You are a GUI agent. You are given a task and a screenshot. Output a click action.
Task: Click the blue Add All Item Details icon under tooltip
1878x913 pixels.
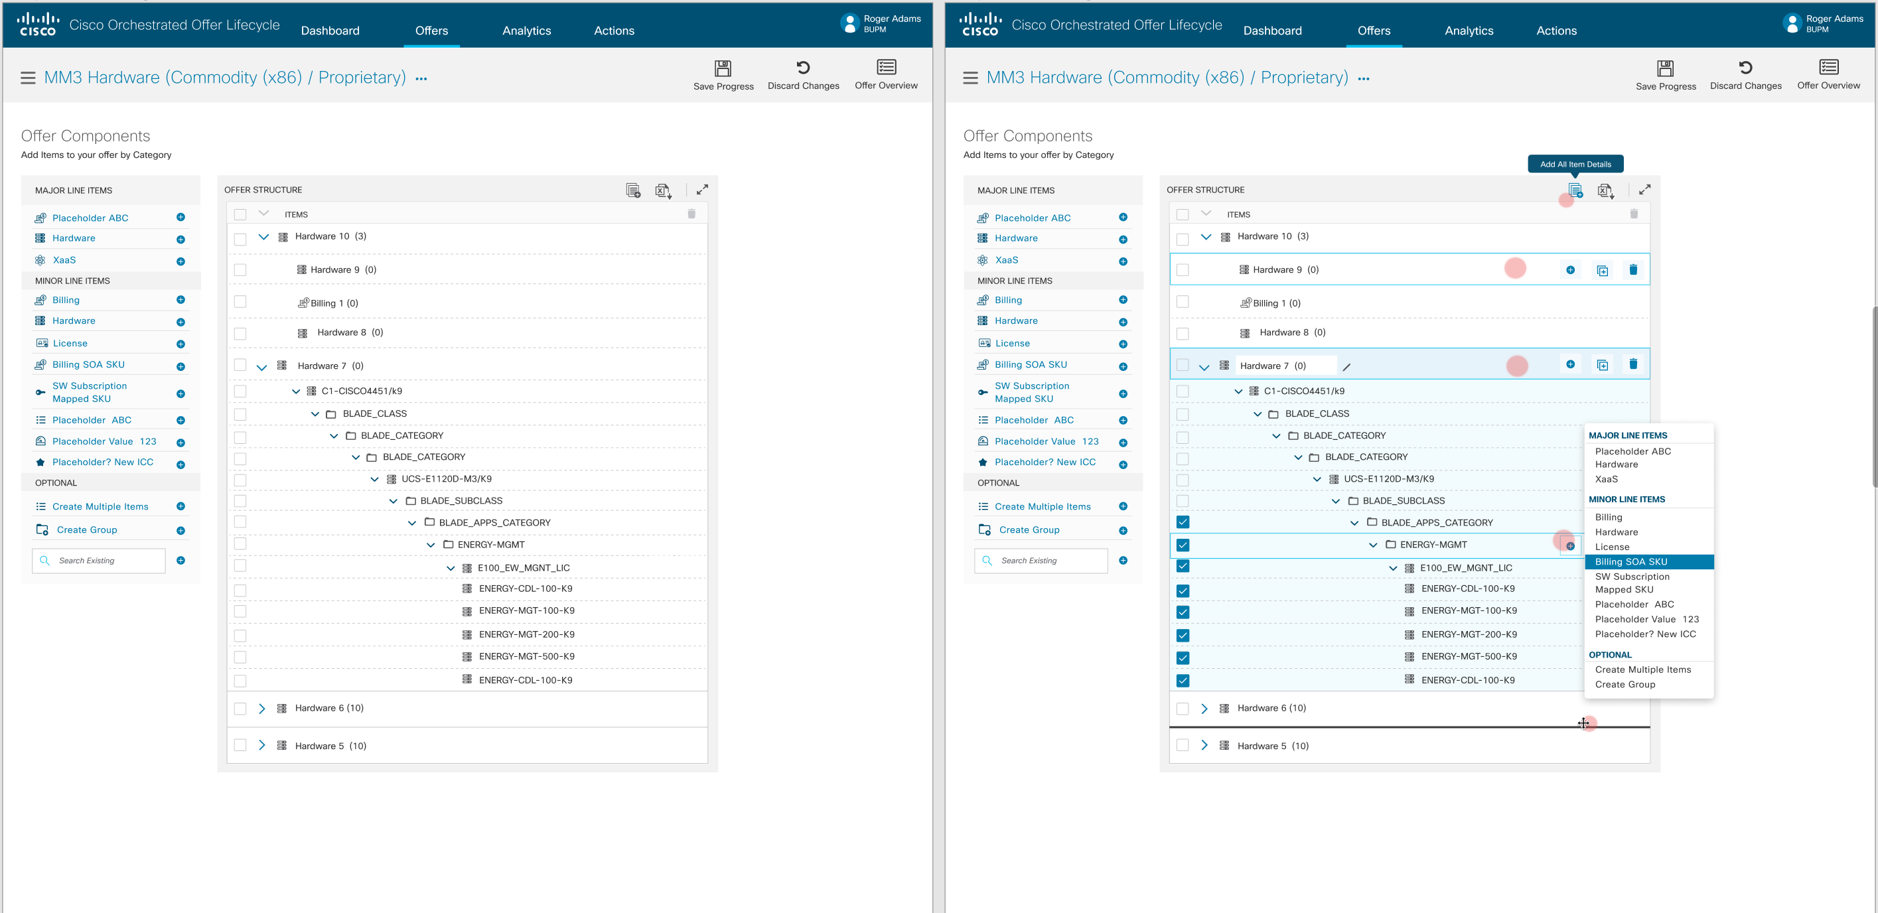point(1575,190)
